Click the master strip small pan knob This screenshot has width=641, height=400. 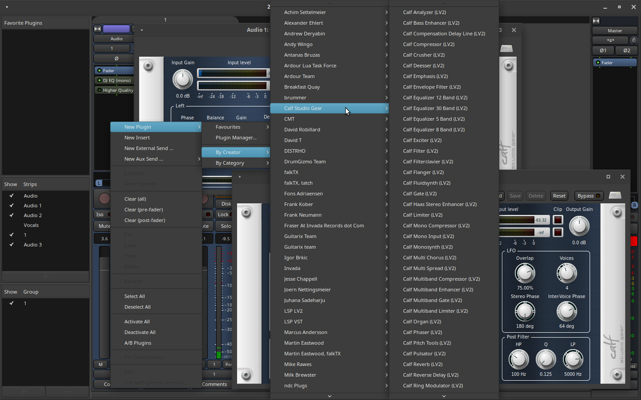634,40
